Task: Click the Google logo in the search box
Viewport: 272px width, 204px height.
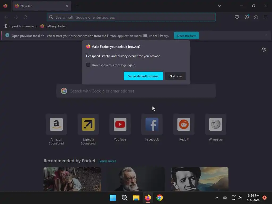Action: click(64, 91)
